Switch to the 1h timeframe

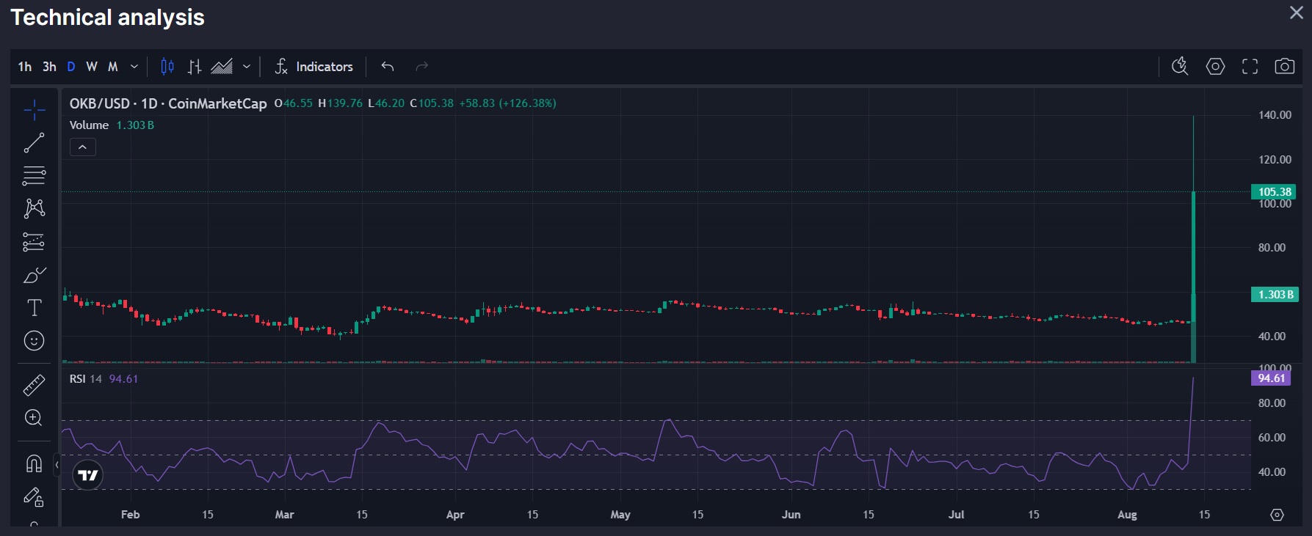click(x=25, y=67)
